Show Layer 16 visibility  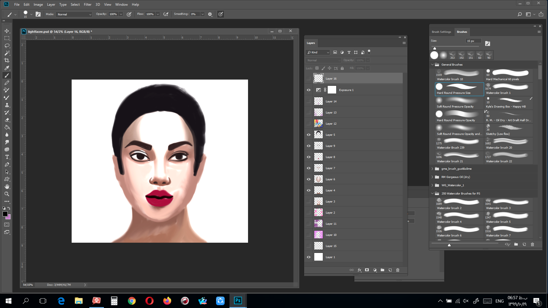[308, 78]
